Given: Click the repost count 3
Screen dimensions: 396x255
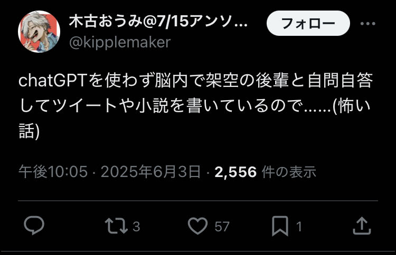Looking at the screenshot, I should (x=136, y=227).
